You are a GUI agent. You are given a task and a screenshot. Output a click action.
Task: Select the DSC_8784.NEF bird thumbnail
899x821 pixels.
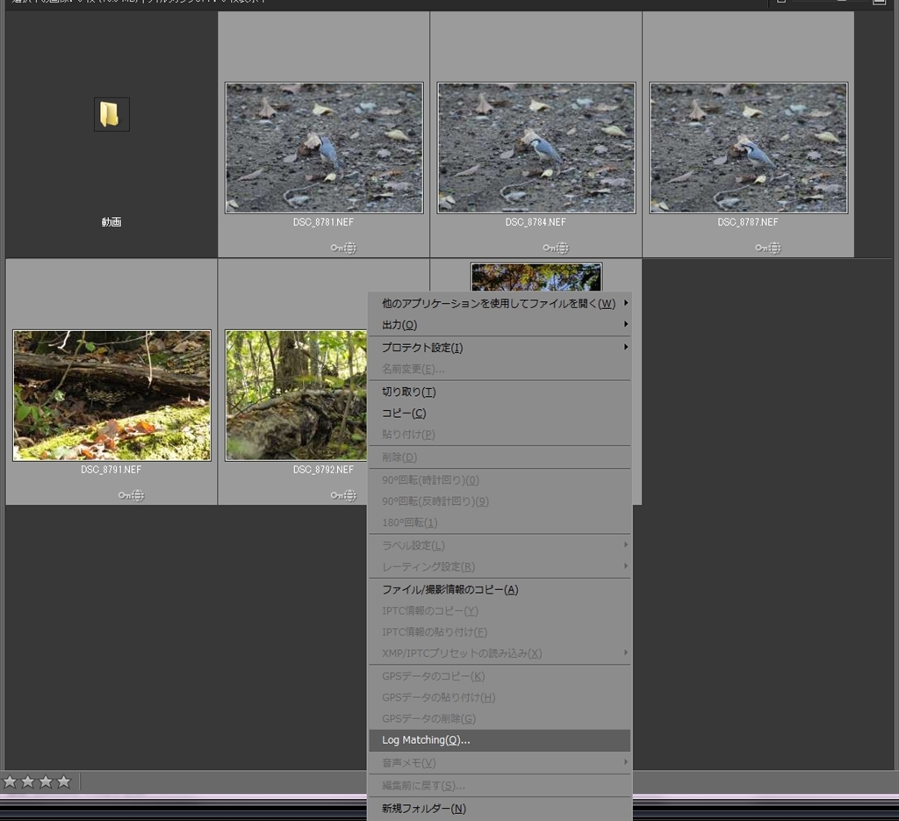536,148
